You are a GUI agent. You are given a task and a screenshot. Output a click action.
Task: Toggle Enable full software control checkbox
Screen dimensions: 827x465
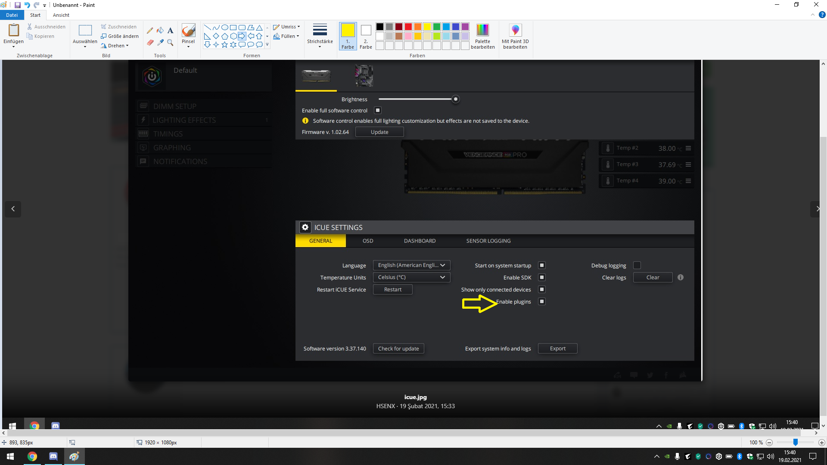coord(378,110)
